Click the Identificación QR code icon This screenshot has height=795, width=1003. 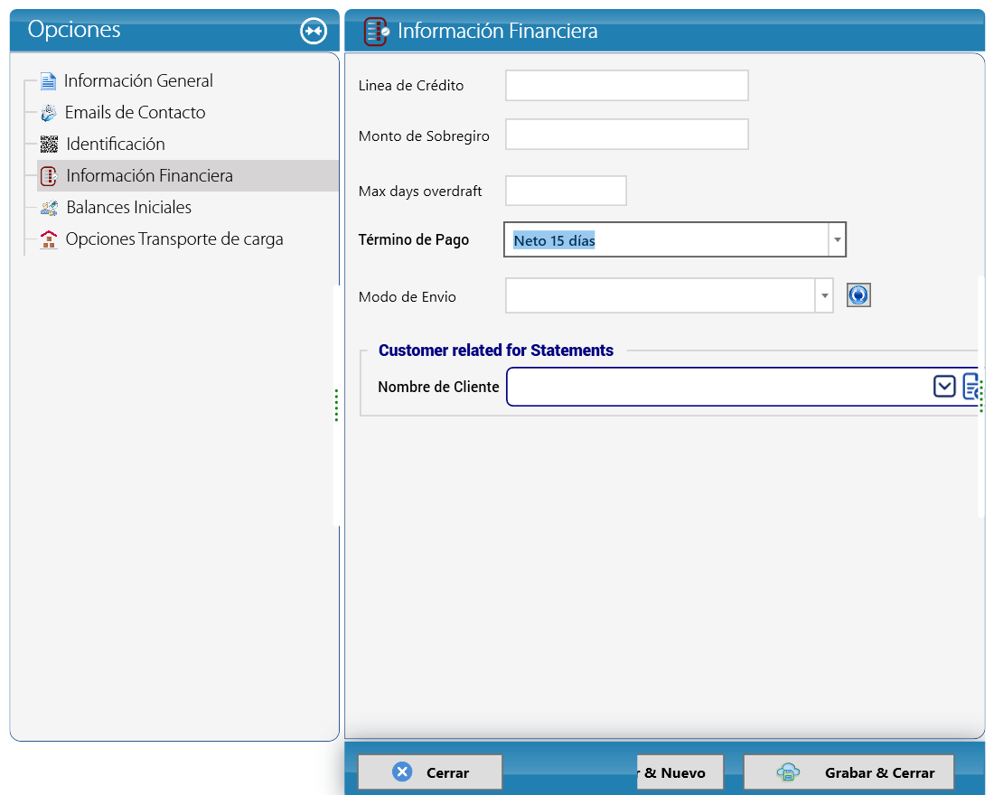[x=50, y=145]
